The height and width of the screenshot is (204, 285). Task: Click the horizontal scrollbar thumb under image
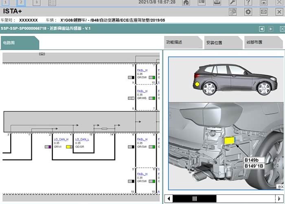pyautogui.click(x=195, y=199)
